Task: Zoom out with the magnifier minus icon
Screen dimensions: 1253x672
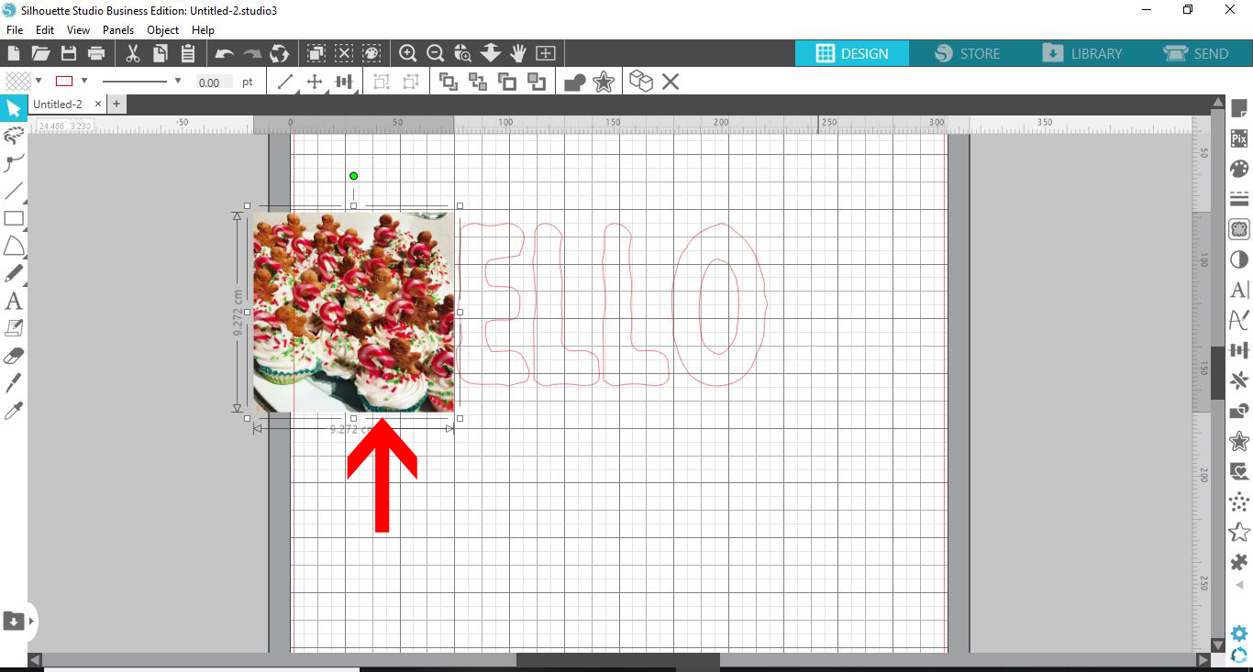Action: (x=436, y=53)
